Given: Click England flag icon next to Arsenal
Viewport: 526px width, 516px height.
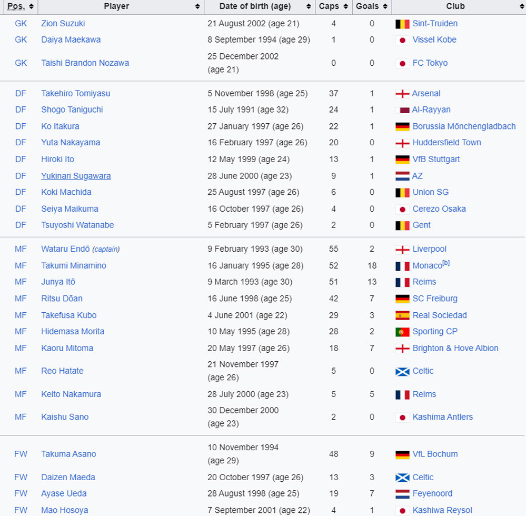Looking at the screenshot, I should (x=402, y=94).
